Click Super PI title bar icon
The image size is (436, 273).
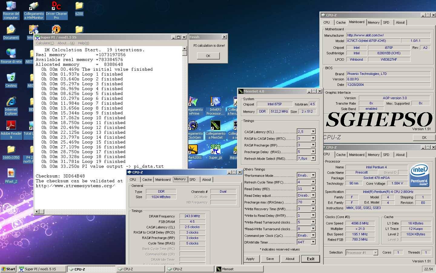tap(37, 37)
